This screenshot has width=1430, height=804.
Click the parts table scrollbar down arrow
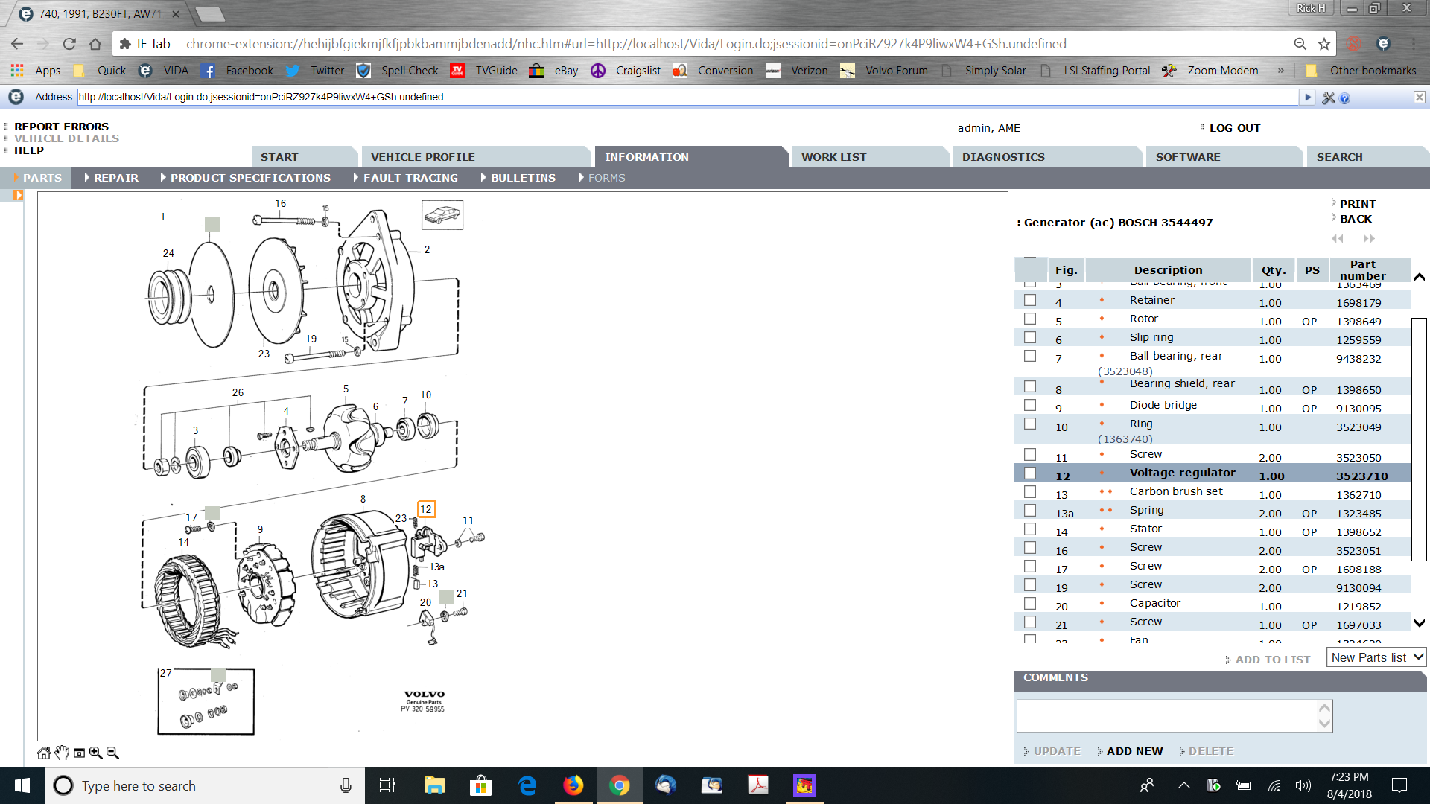click(1420, 624)
